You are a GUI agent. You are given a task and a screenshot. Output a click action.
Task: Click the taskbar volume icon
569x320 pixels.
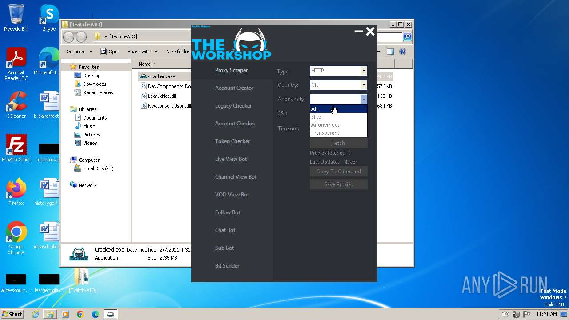tap(505, 314)
